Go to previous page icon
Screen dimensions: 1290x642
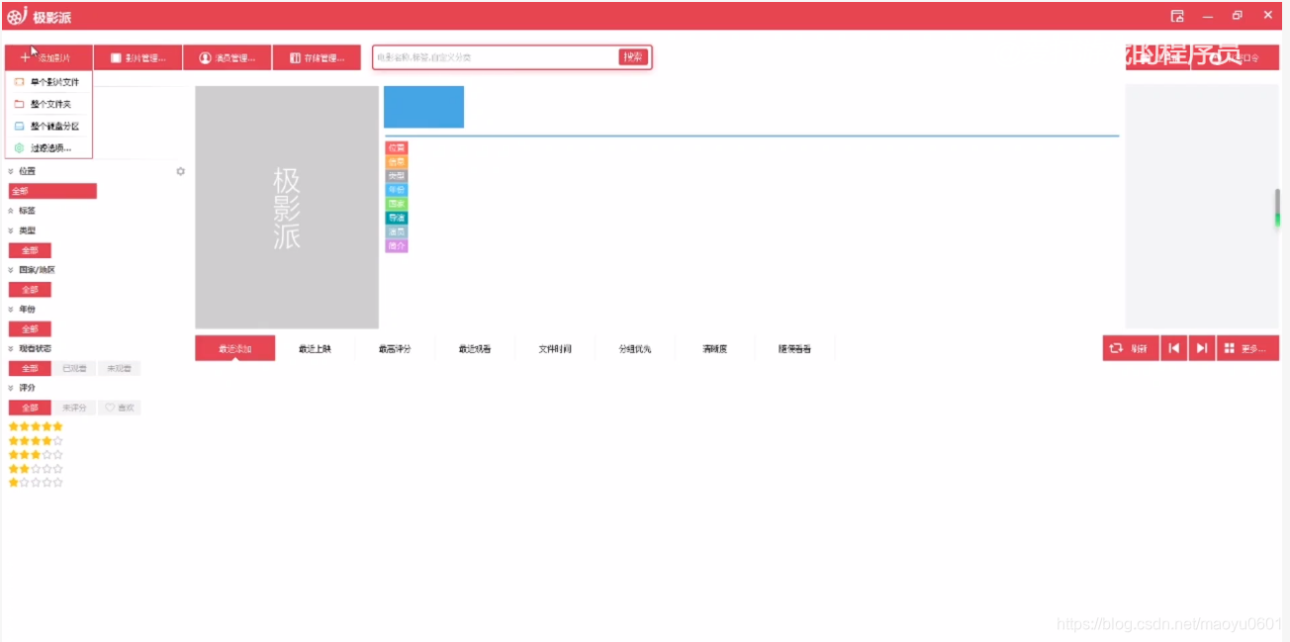1173,348
